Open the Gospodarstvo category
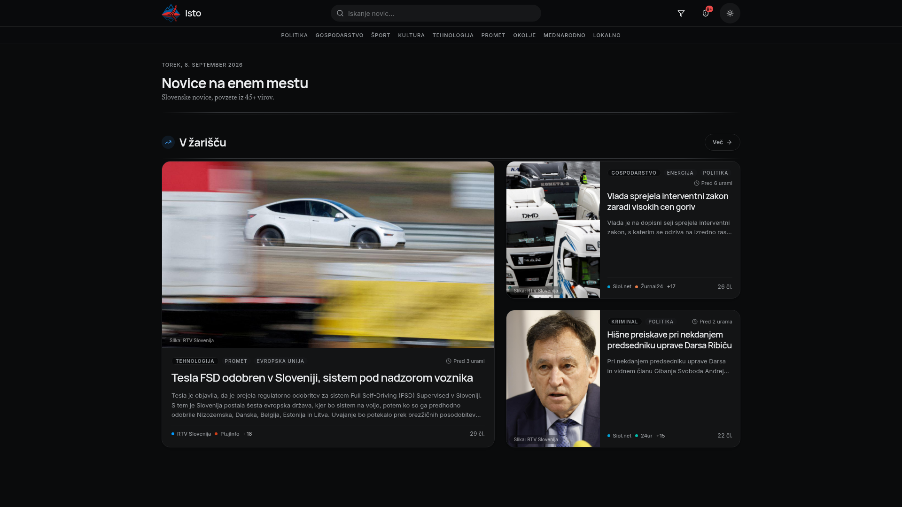 tap(340, 35)
